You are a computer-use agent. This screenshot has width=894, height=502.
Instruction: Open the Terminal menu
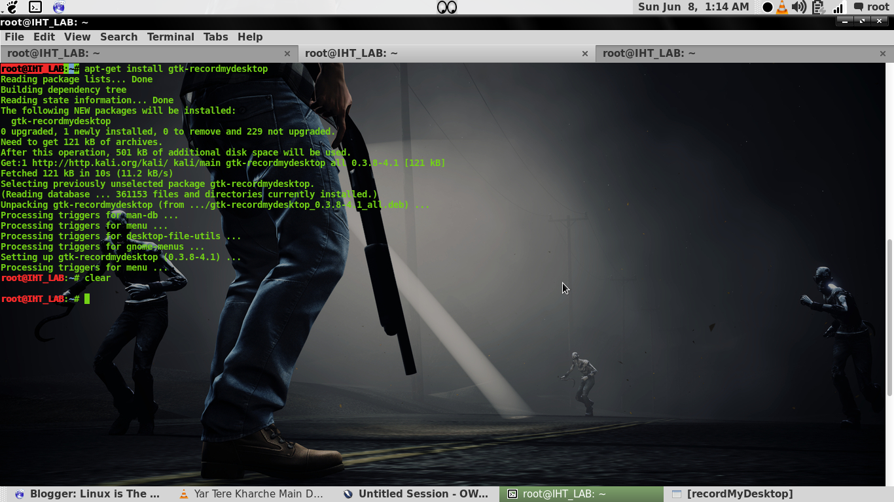point(170,37)
